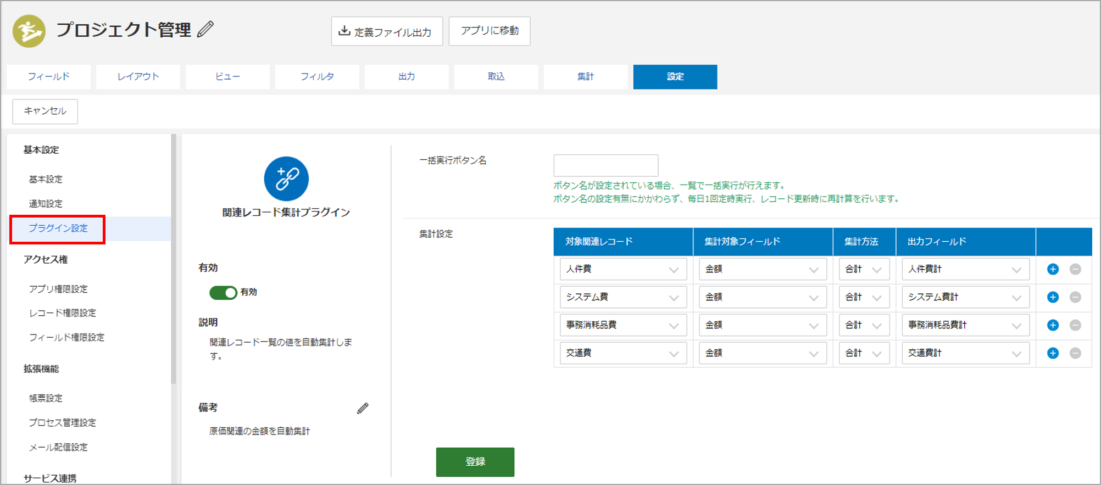Open 通知設定 in the sidebar
This screenshot has height=485, width=1101.
pyautogui.click(x=46, y=204)
